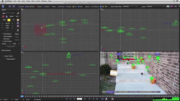The height and width of the screenshot is (101, 180).
Task: Select the 3-D room button
Action: (102, 7)
